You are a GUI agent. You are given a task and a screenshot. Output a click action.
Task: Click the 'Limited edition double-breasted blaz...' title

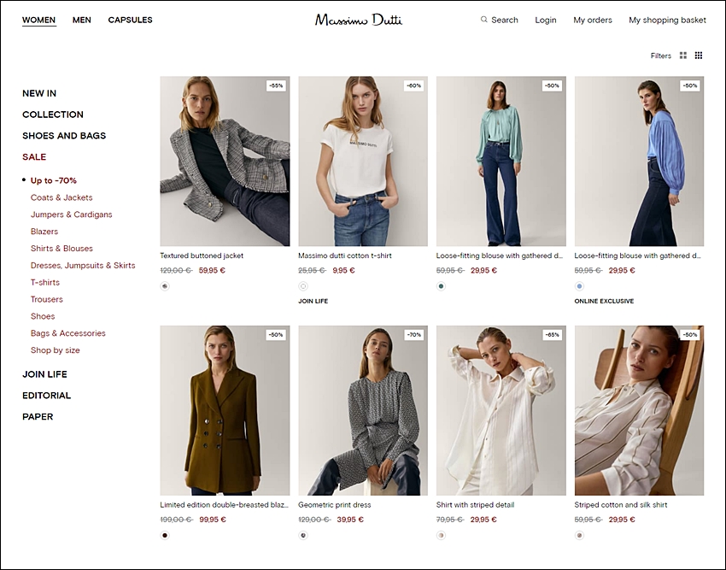coord(224,505)
